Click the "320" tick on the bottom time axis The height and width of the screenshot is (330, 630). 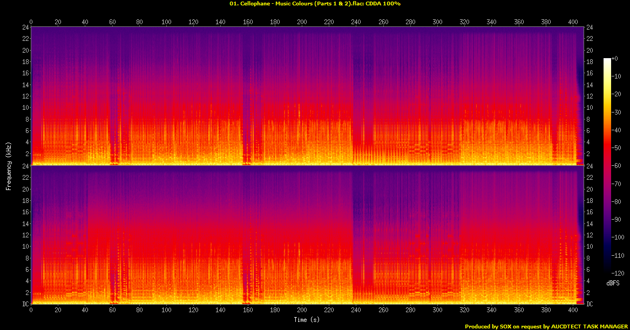click(464, 310)
